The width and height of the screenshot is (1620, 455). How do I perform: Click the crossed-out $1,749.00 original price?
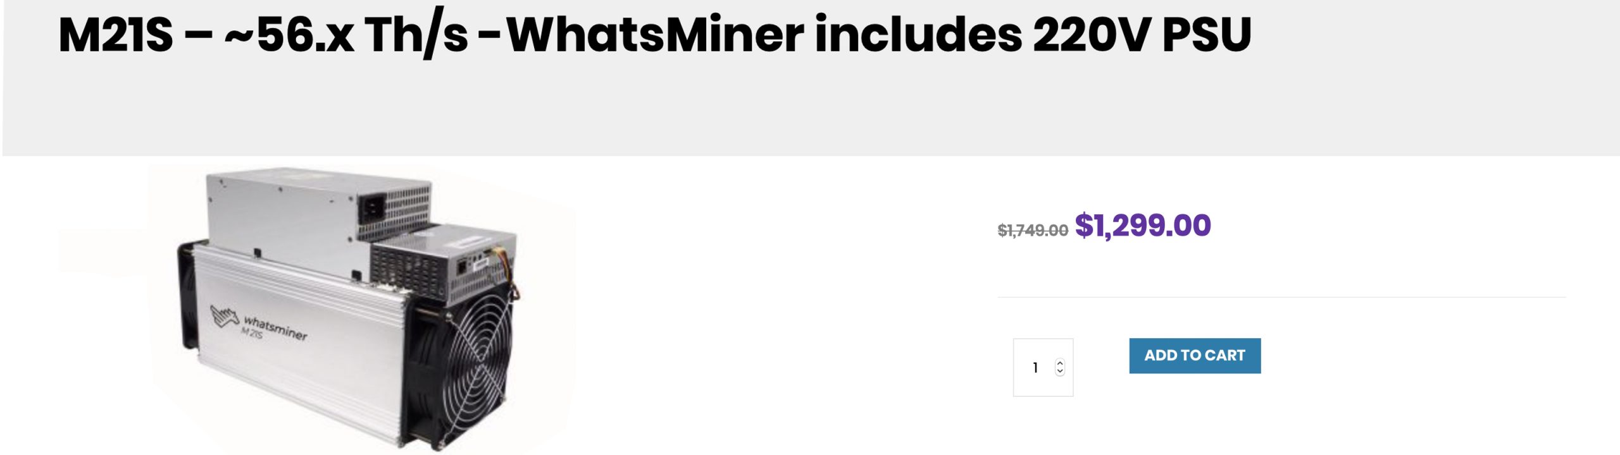(x=1032, y=231)
